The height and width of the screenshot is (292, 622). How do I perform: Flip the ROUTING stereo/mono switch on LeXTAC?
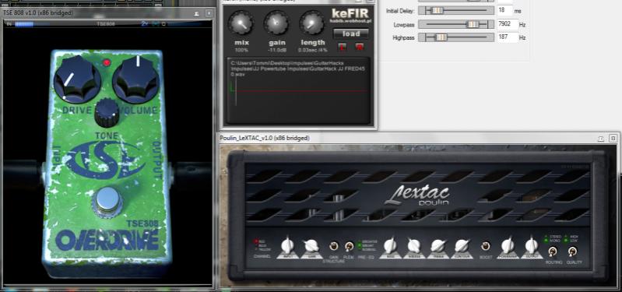(x=552, y=252)
